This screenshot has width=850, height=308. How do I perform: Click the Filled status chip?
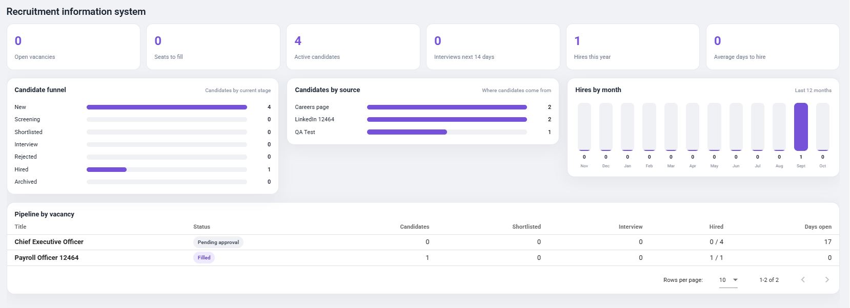(x=204, y=257)
